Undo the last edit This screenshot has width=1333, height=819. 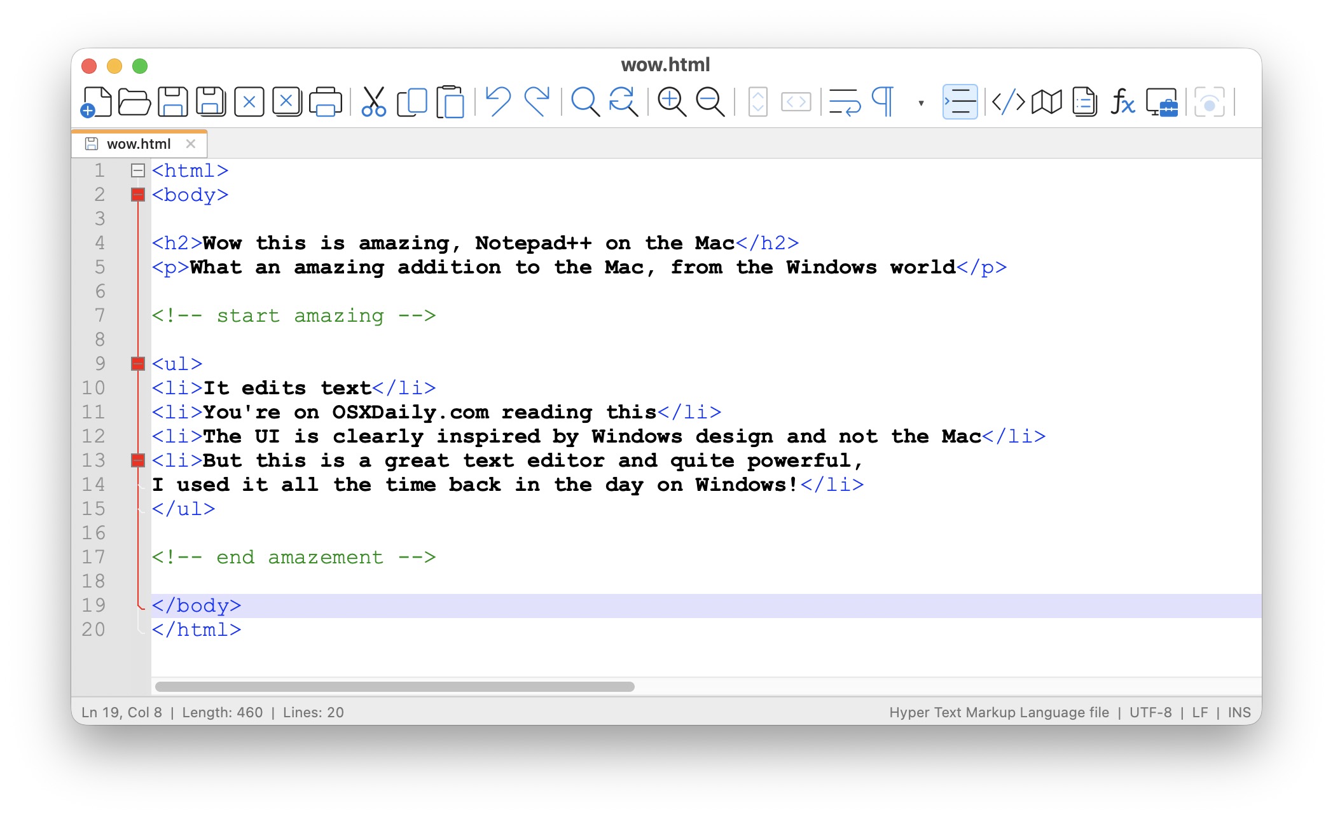pyautogui.click(x=498, y=102)
